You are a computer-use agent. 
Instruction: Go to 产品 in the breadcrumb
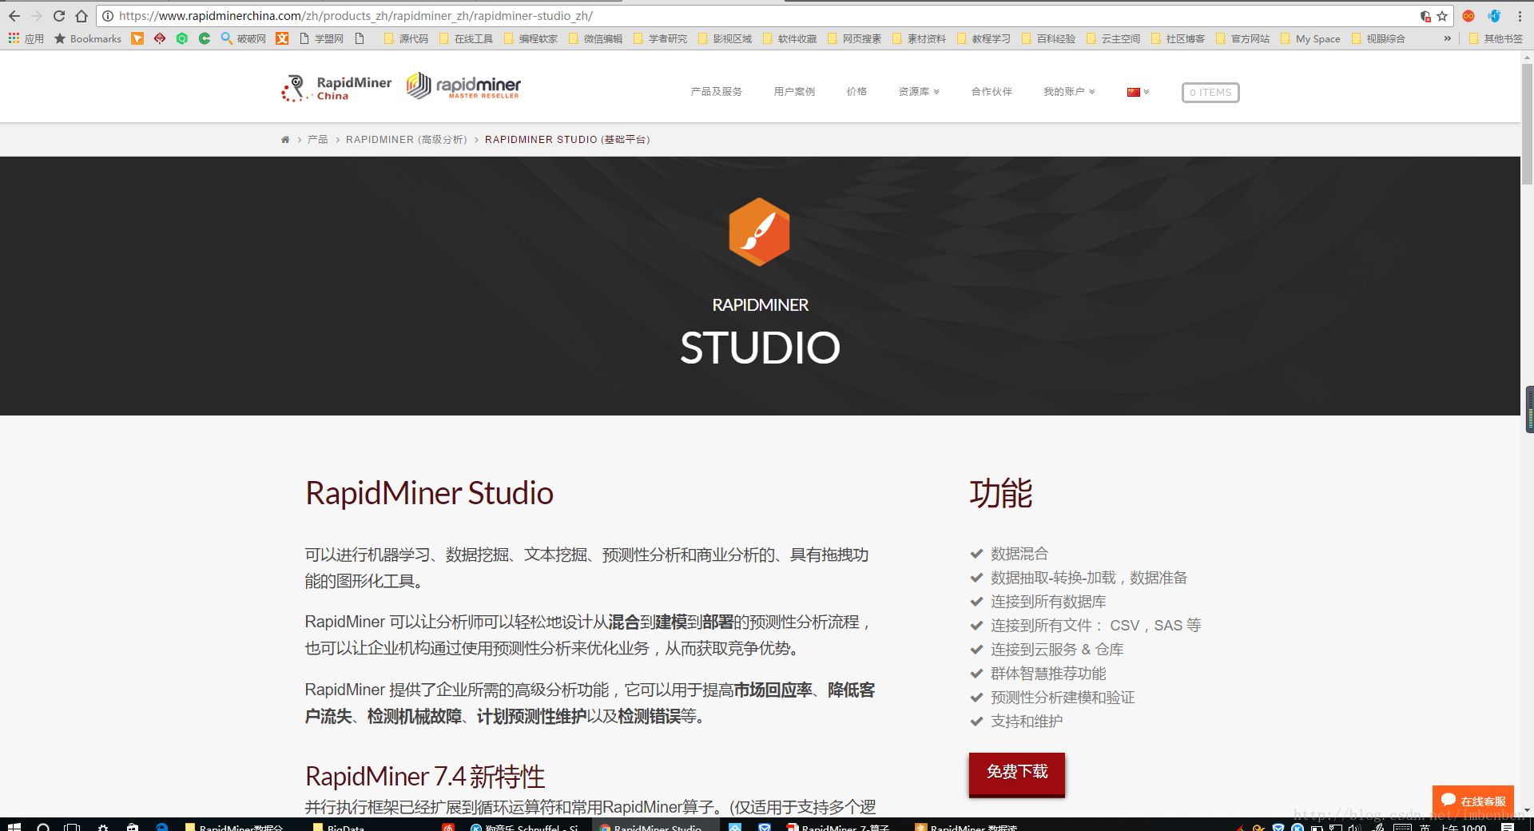click(317, 140)
